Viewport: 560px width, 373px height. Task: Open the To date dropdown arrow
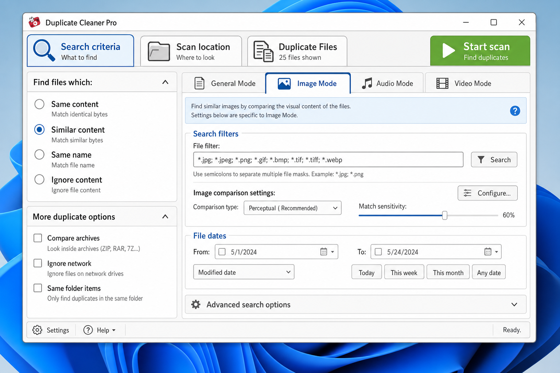(x=496, y=252)
